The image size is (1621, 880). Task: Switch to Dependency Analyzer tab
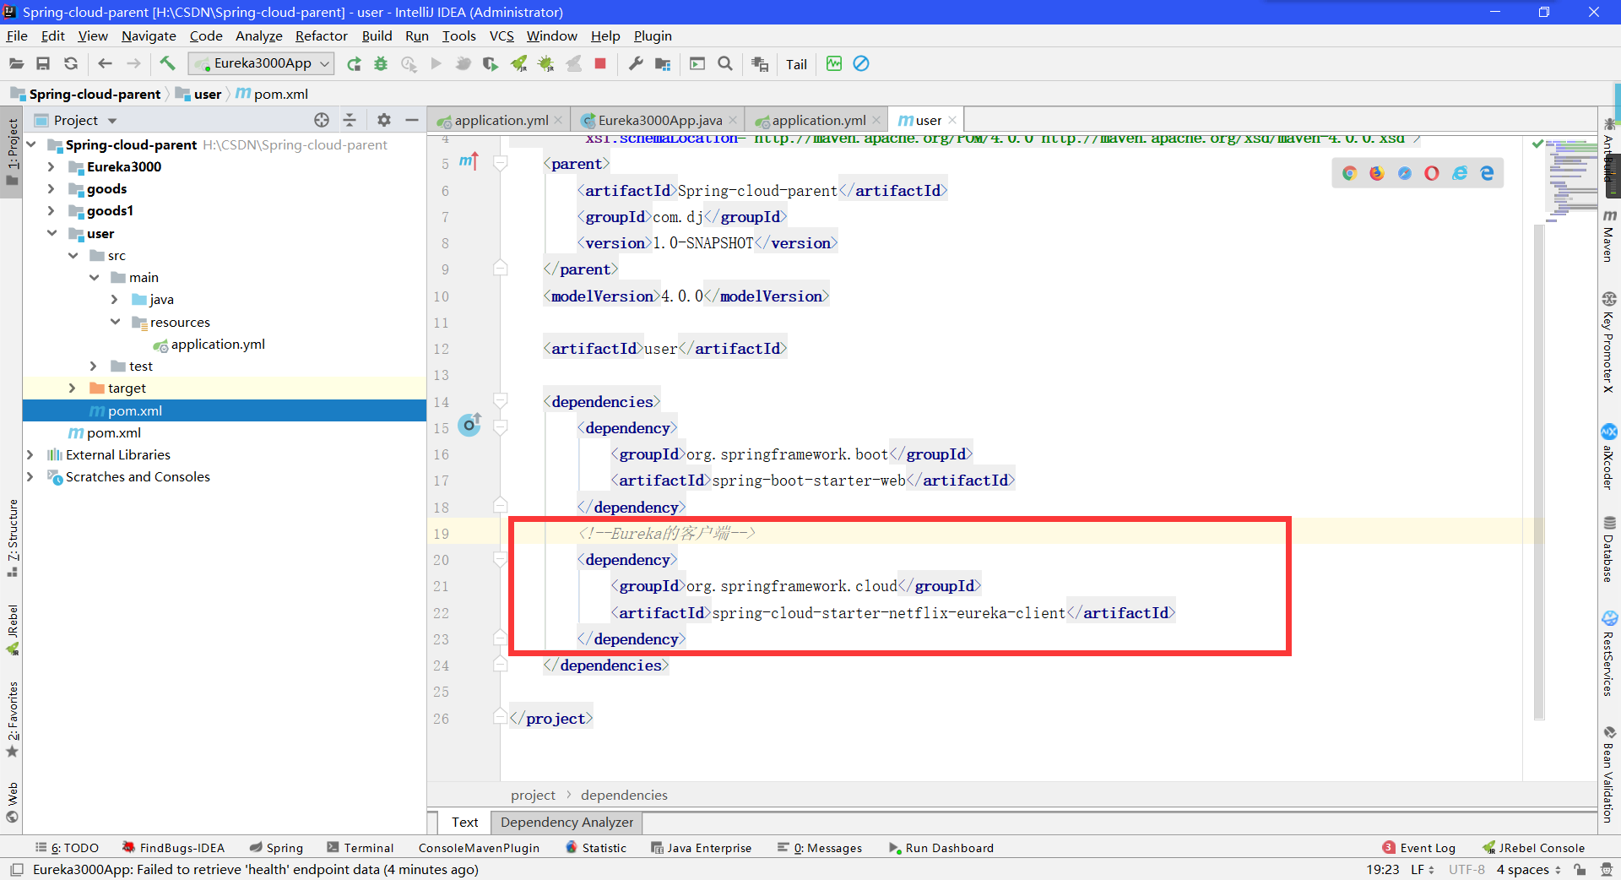pos(567,822)
